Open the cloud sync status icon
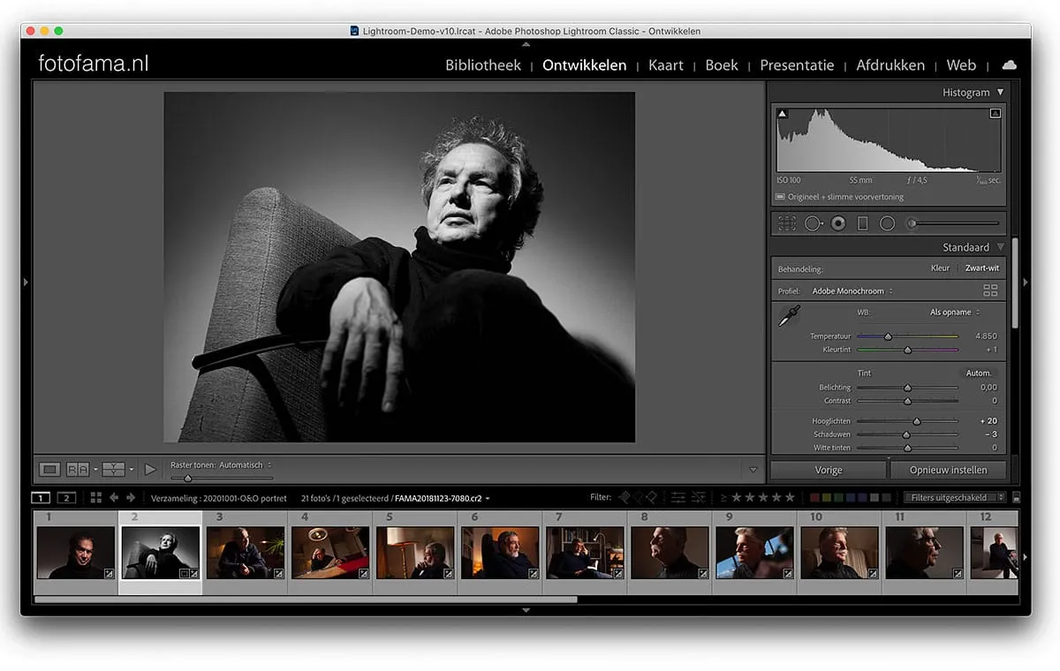 pos(1009,65)
